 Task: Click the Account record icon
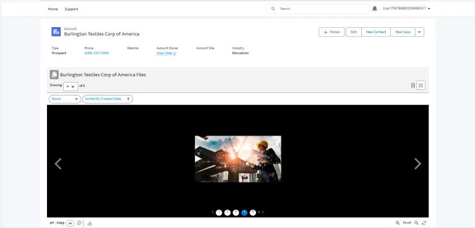click(x=56, y=31)
